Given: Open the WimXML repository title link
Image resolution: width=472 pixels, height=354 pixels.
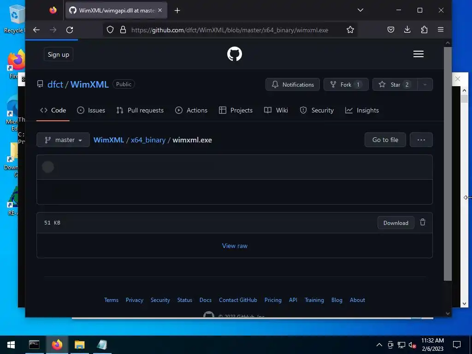Looking at the screenshot, I should coord(89,84).
